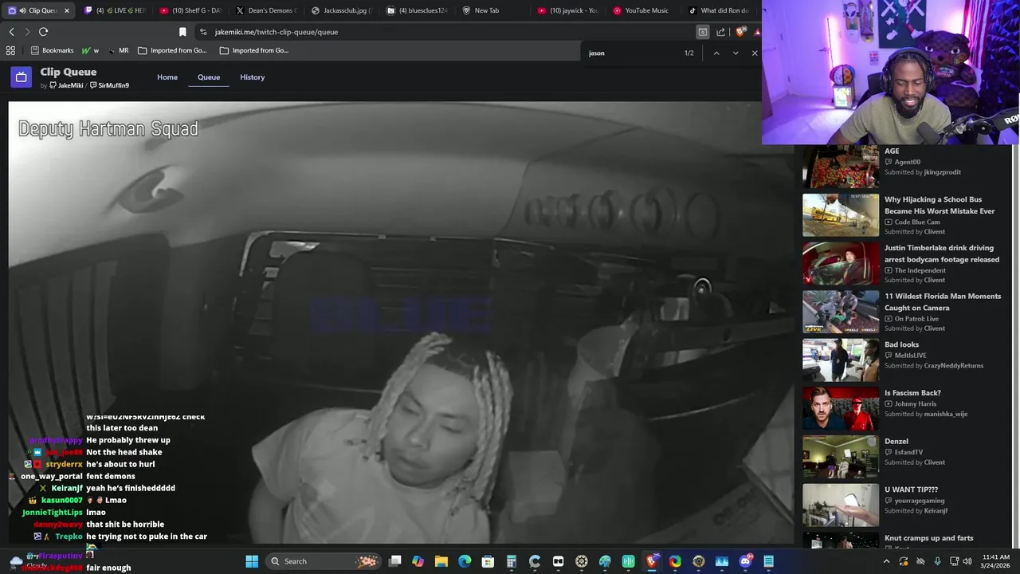This screenshot has width=1020, height=574.
Task: Toggle the picture-in-picture icon in the address bar
Action: click(702, 32)
